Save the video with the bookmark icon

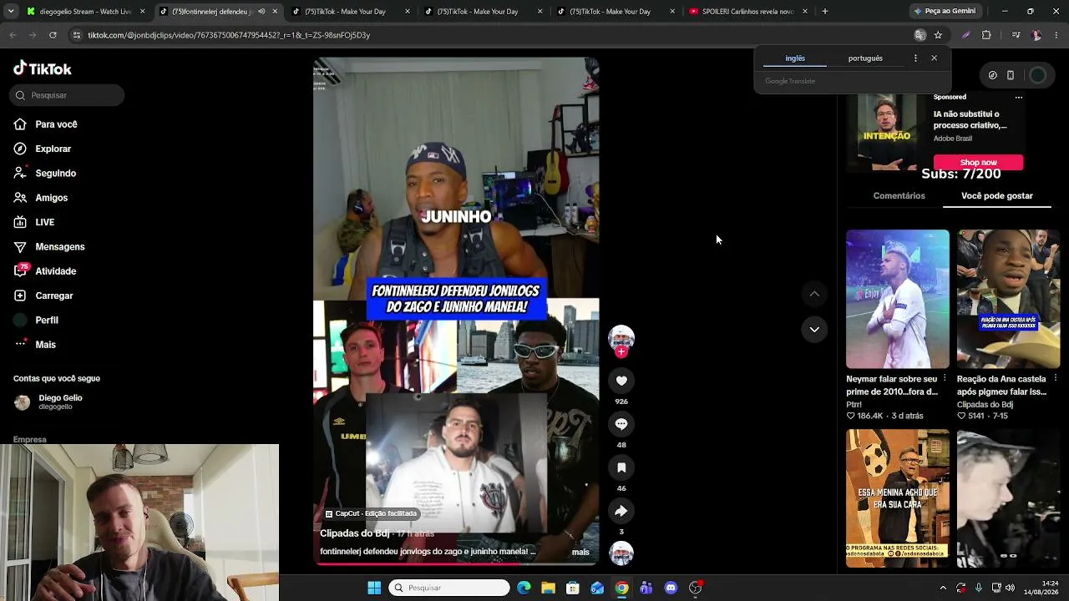(621, 467)
